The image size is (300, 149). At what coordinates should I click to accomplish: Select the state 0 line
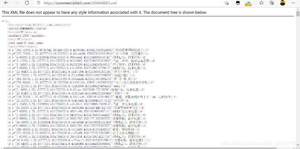point(19,39)
